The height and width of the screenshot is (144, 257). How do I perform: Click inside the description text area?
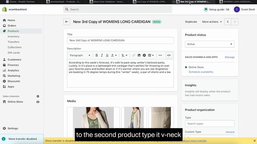click(120, 73)
